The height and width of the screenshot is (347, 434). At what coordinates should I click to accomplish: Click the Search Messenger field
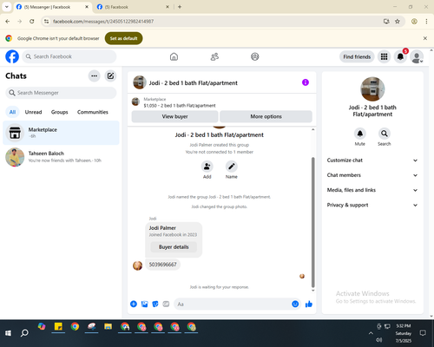[x=61, y=93]
